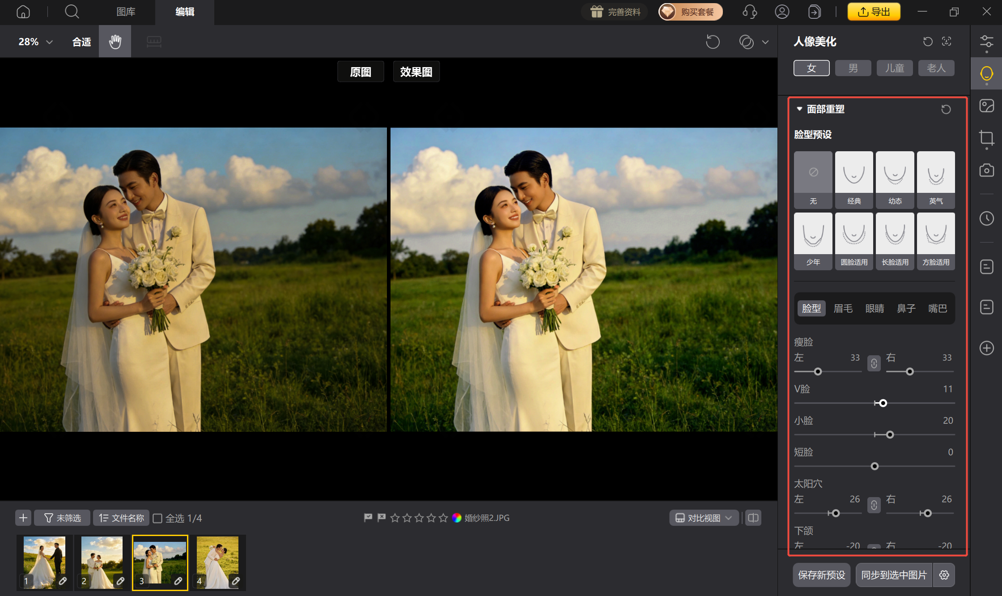This screenshot has width=1002, height=596.
Task: Toggle the 太阳穴 left-right link lock
Action: (874, 505)
